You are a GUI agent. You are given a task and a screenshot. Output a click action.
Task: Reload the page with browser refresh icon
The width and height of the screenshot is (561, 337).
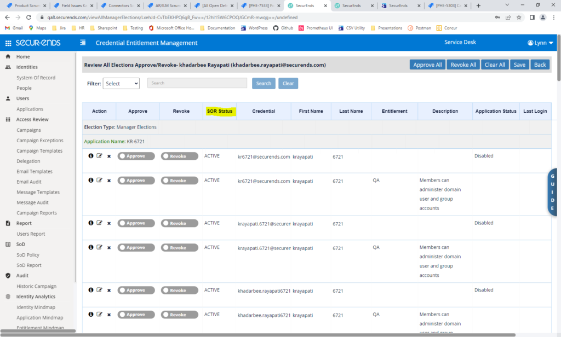28,17
